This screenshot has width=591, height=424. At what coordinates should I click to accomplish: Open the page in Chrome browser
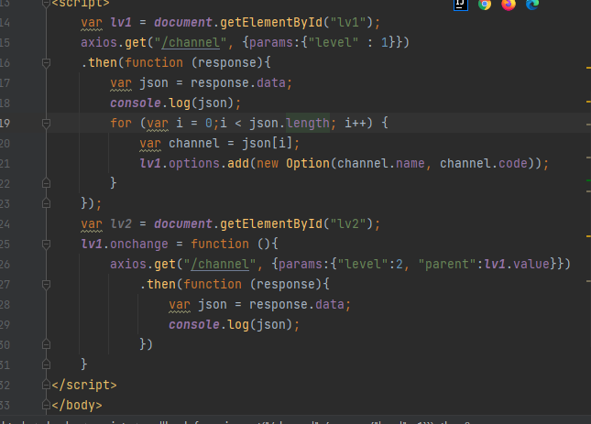coord(485,5)
